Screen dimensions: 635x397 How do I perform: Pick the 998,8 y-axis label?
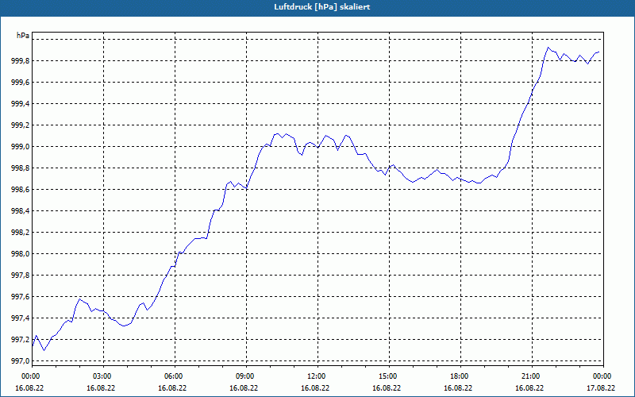20,168
